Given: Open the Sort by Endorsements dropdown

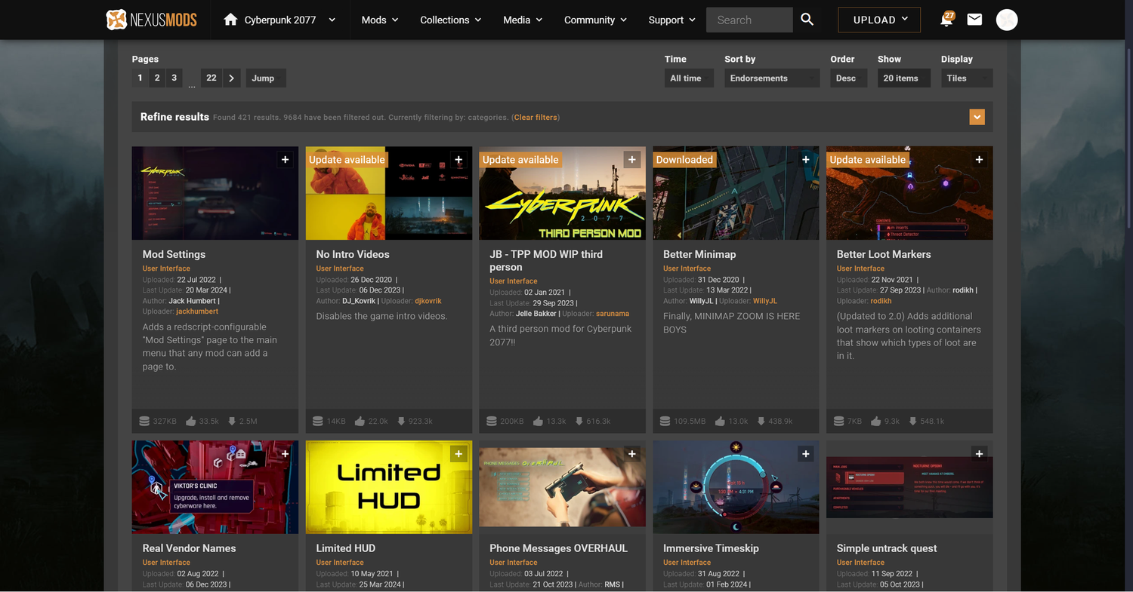Looking at the screenshot, I should (771, 78).
